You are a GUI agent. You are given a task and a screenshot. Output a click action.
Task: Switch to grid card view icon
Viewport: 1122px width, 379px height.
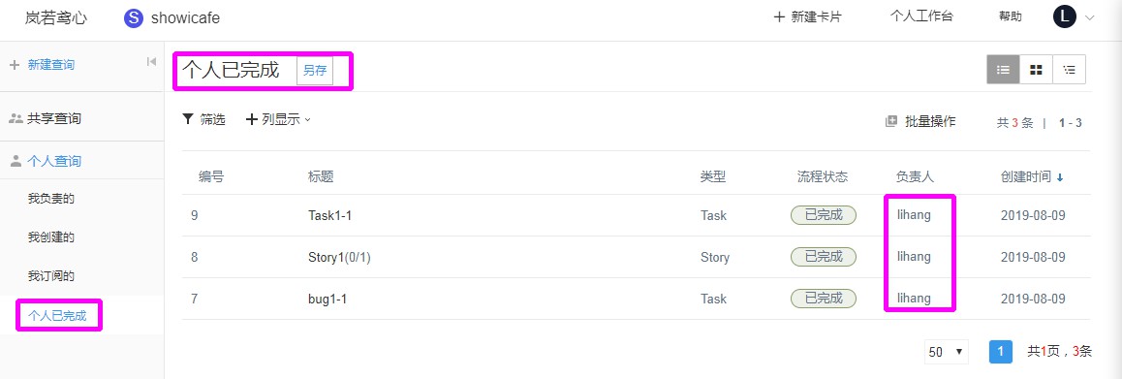1036,70
